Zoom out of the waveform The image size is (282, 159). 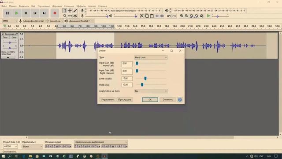(x=187, y=16)
